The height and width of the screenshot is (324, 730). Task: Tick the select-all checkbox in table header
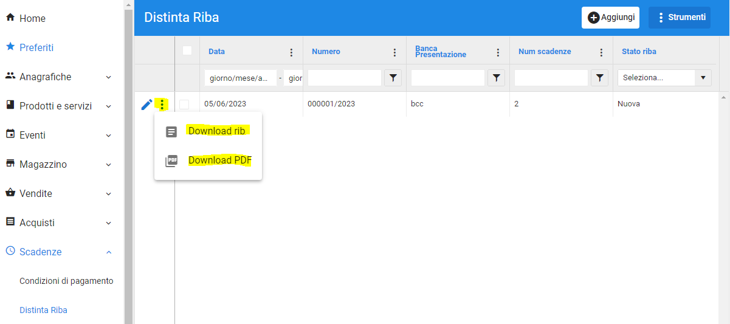(x=187, y=50)
